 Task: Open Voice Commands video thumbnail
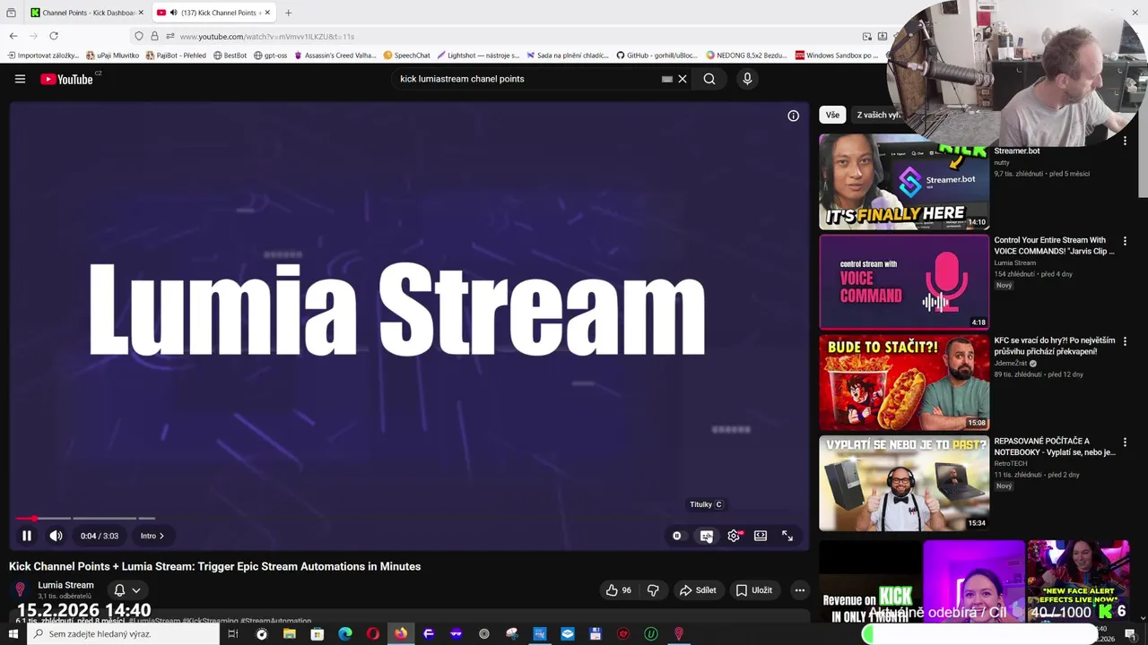coord(904,282)
